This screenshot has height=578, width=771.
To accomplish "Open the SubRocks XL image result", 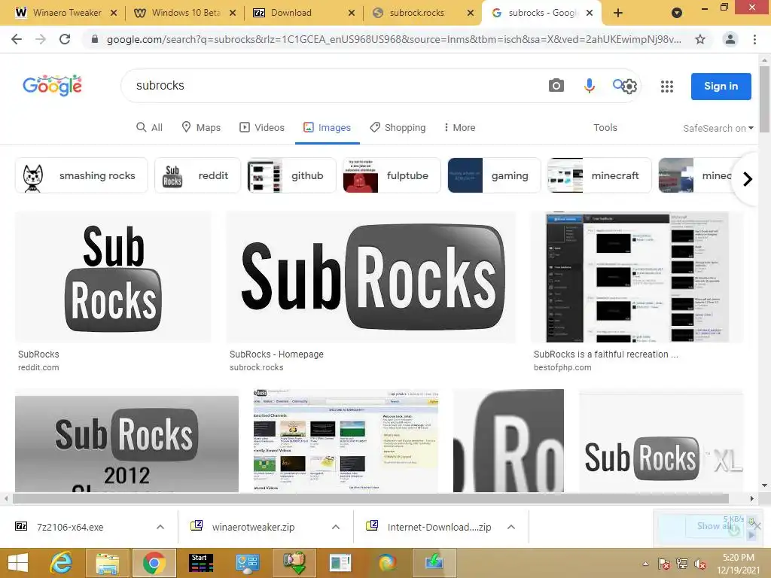I will pyautogui.click(x=661, y=441).
